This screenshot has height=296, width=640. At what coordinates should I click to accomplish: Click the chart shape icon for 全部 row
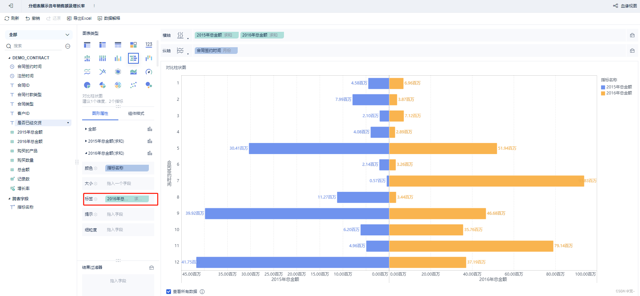[150, 129]
